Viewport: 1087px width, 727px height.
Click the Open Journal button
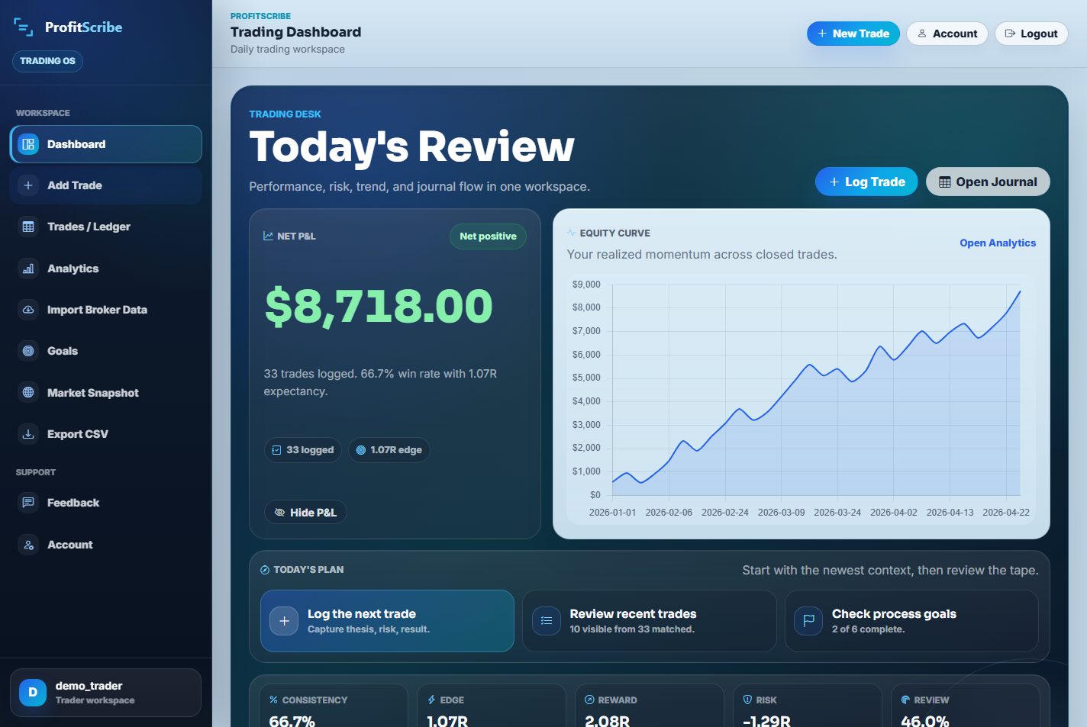(988, 182)
